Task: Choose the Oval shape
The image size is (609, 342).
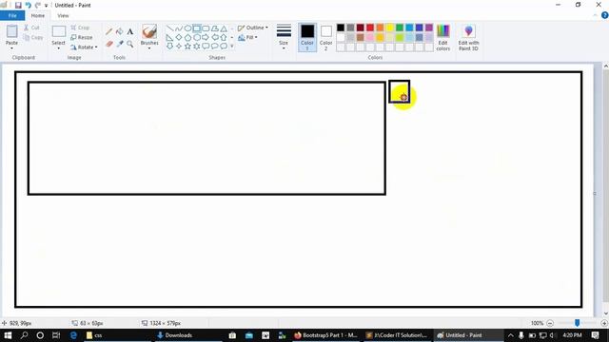Action: [x=187, y=28]
